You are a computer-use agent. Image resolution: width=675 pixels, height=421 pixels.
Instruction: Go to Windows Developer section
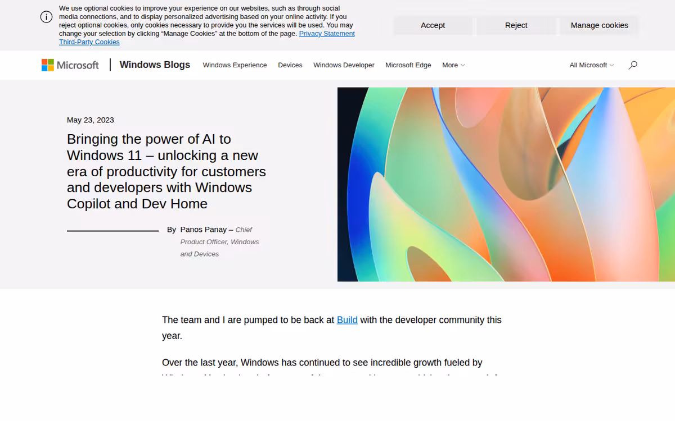click(344, 65)
